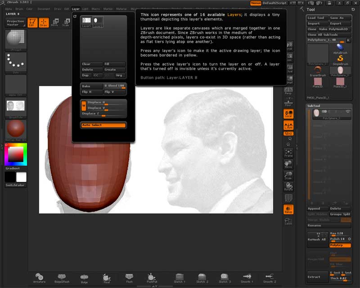Viewport: 360px width, 288px height.
Task: Click the Load Tool button
Action: tap(317, 18)
